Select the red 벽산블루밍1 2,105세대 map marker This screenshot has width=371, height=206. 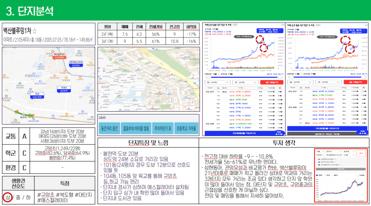pos(59,56)
